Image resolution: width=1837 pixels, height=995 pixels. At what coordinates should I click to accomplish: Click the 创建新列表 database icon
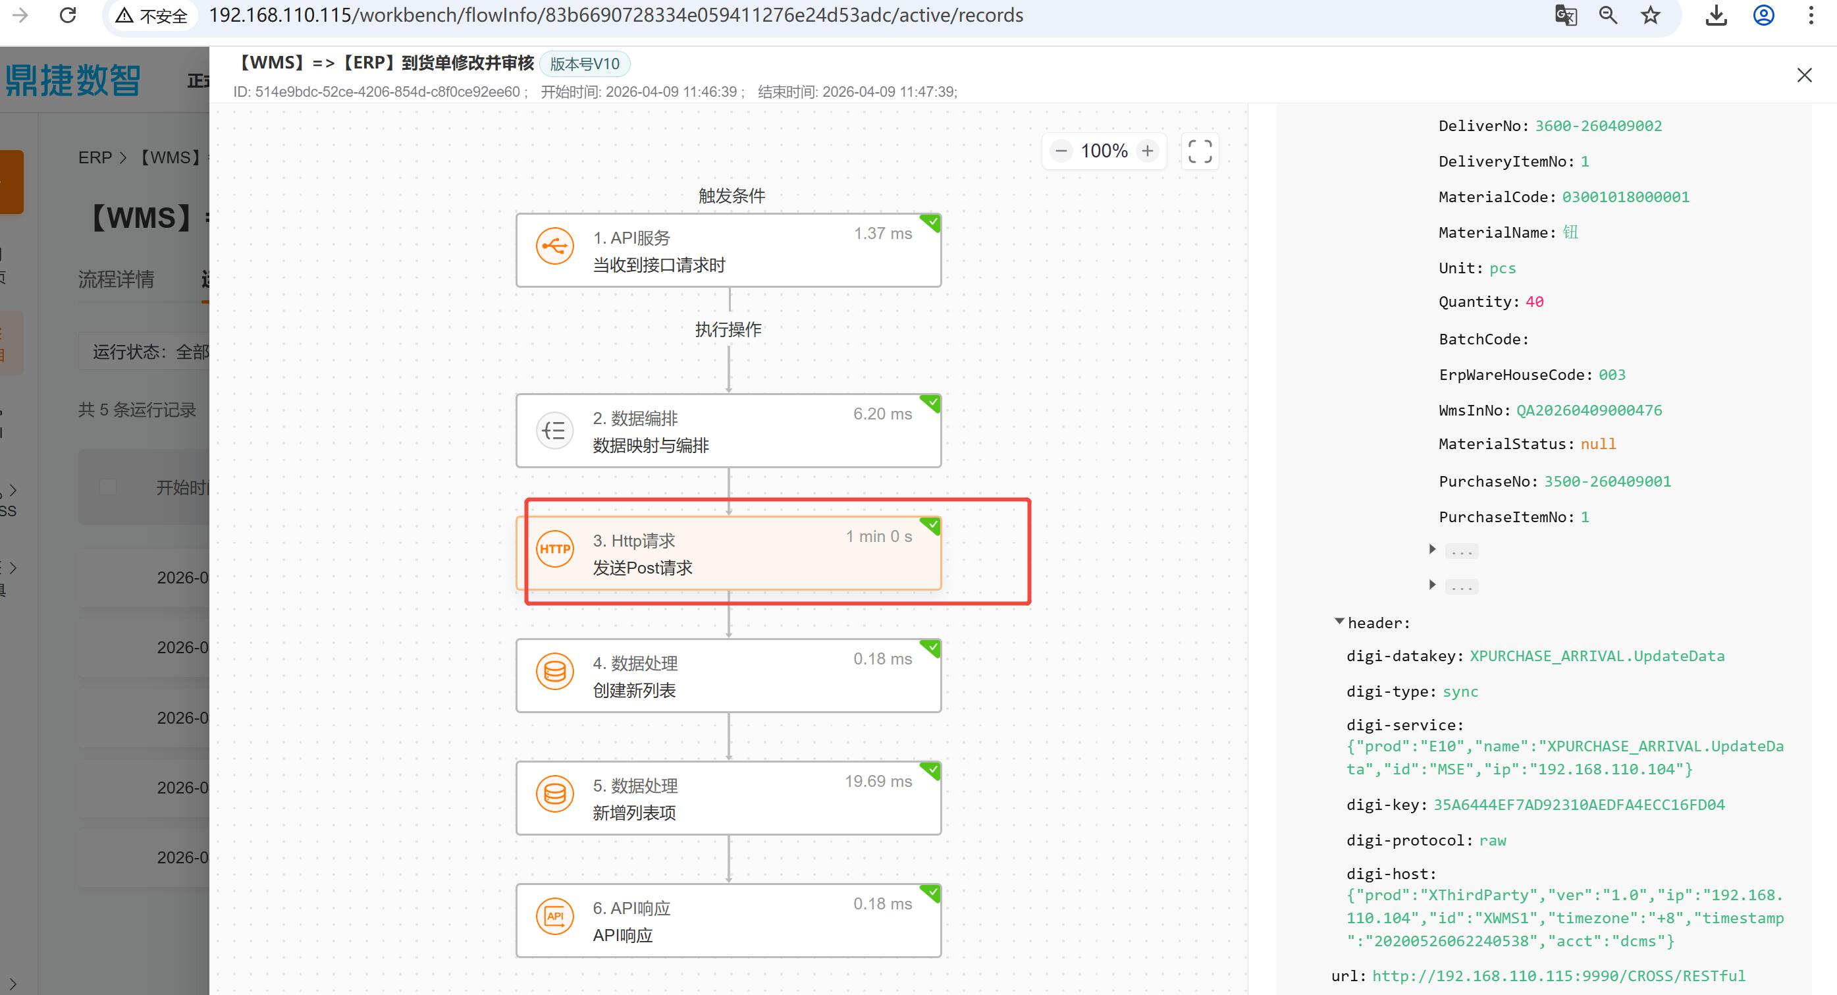point(555,672)
